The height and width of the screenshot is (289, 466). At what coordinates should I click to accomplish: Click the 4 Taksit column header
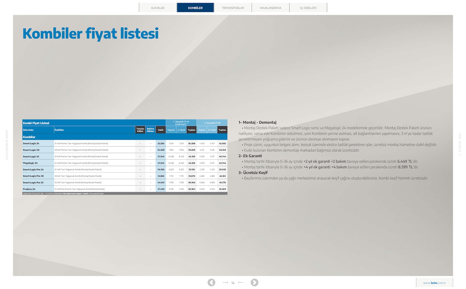[181, 130]
